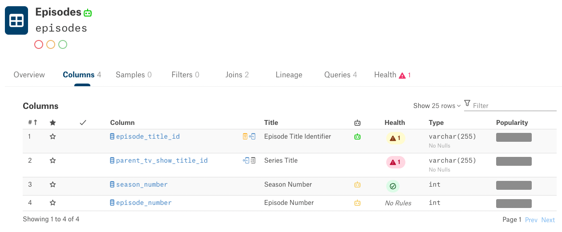Click the yellow health warning badge for episode_title_id
The image size is (562, 232).
[396, 138]
